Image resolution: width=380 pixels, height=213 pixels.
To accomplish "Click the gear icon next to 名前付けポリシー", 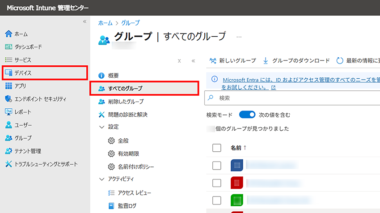I will click(111, 167).
